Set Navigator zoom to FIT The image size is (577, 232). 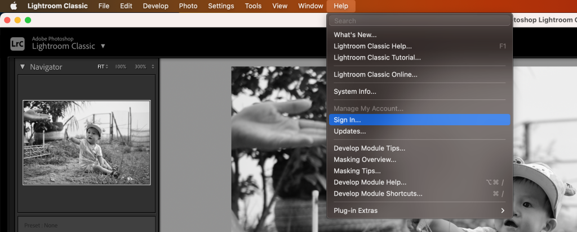tap(101, 67)
